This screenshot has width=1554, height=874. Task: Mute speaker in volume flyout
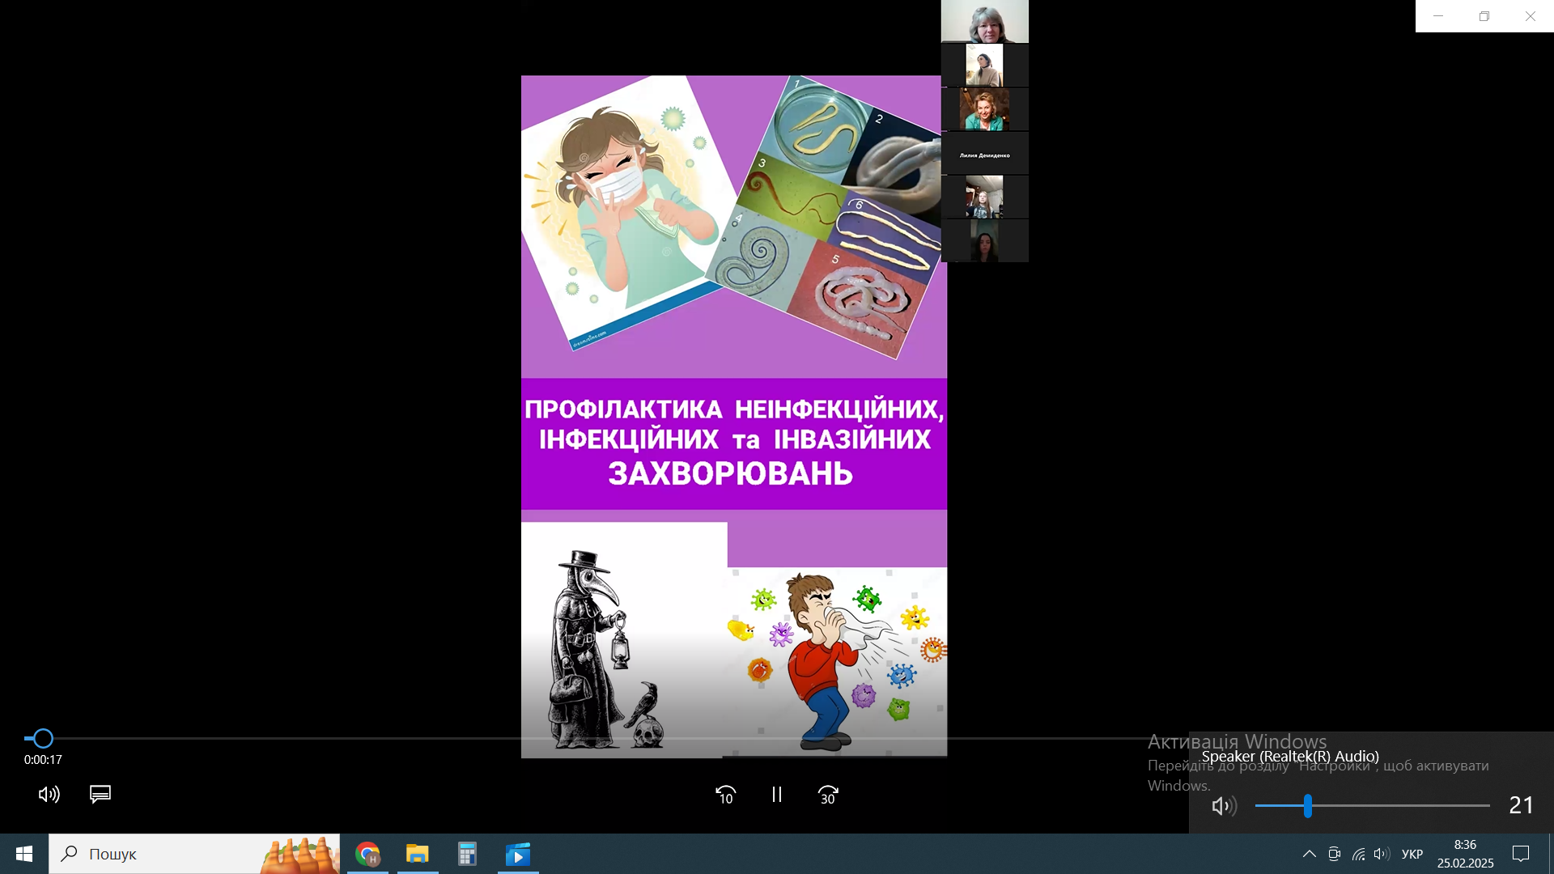click(1223, 806)
